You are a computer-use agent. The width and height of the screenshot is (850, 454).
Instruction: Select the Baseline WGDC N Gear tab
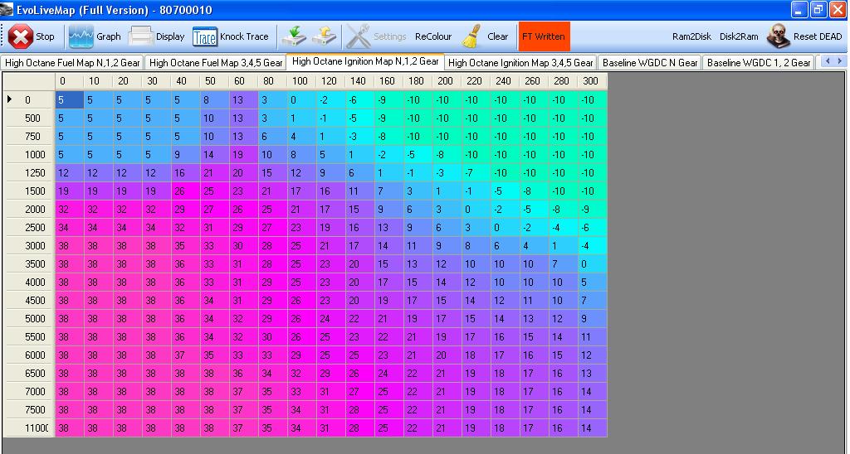[650, 63]
